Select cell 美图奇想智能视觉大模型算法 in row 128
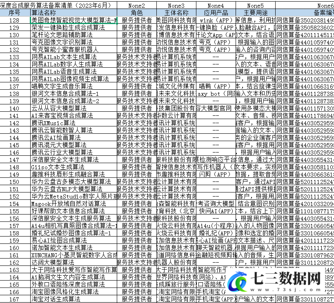This screenshot has height=303, width=334. [x=74, y=20]
